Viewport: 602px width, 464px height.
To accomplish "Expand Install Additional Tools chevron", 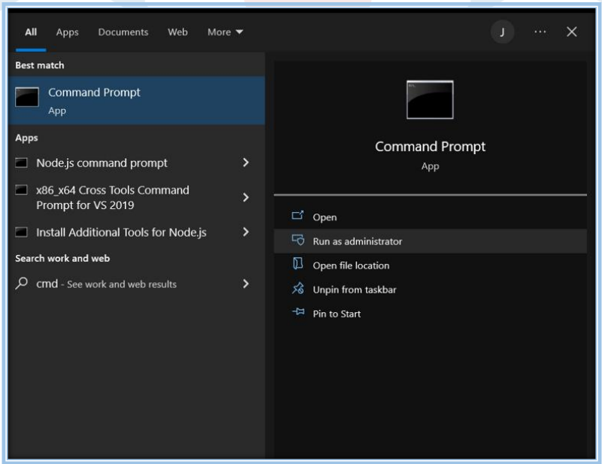I will tap(246, 232).
